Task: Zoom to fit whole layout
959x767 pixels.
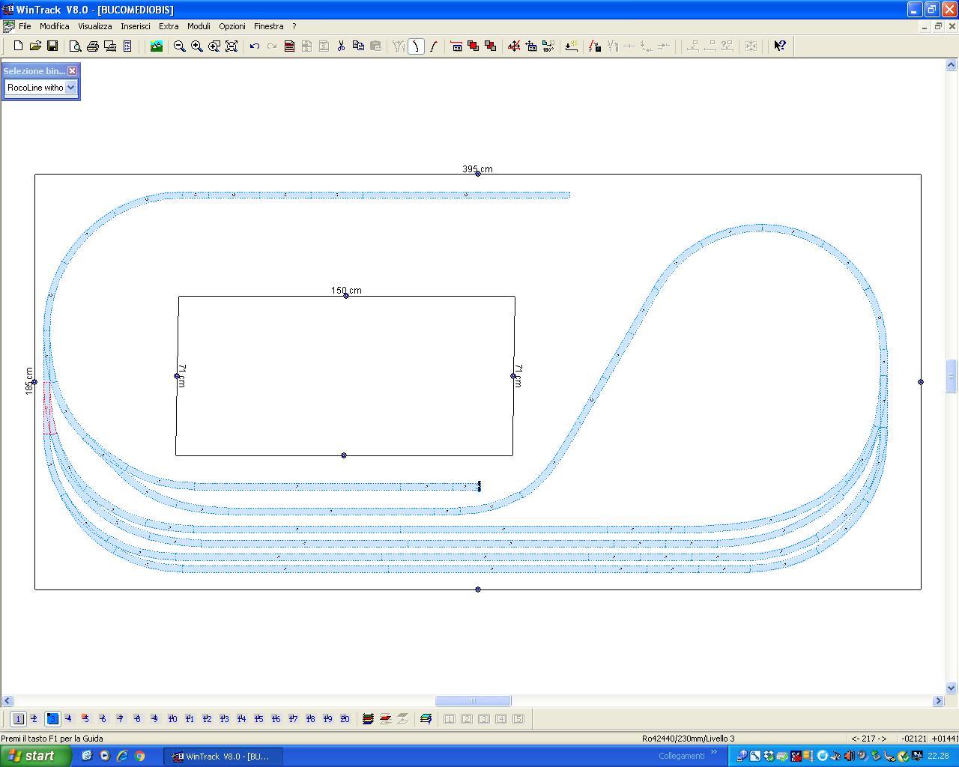Action: [x=232, y=46]
